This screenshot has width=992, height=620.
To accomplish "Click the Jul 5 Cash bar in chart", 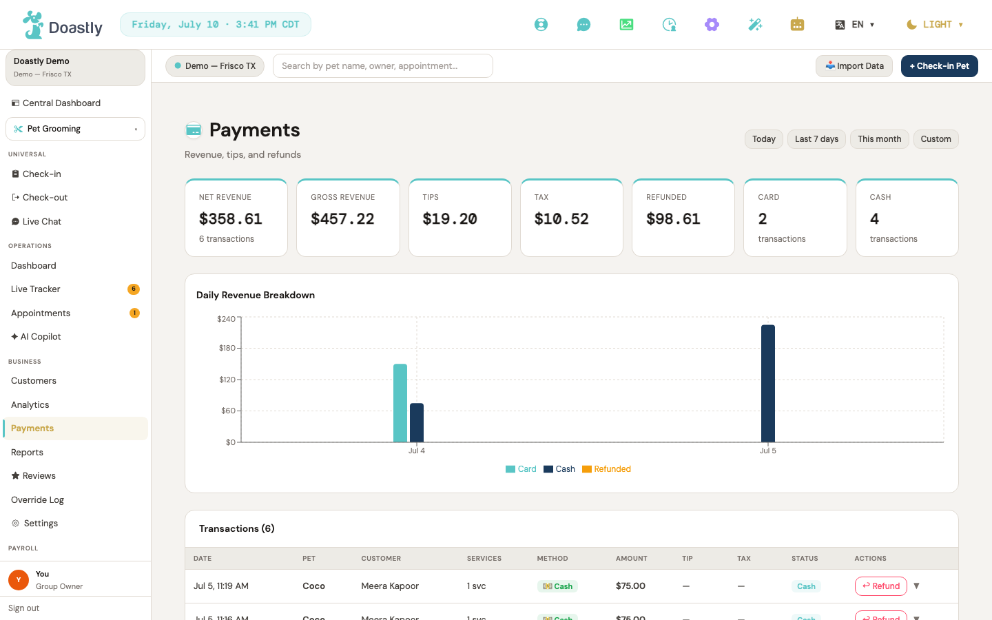I will tap(768, 384).
